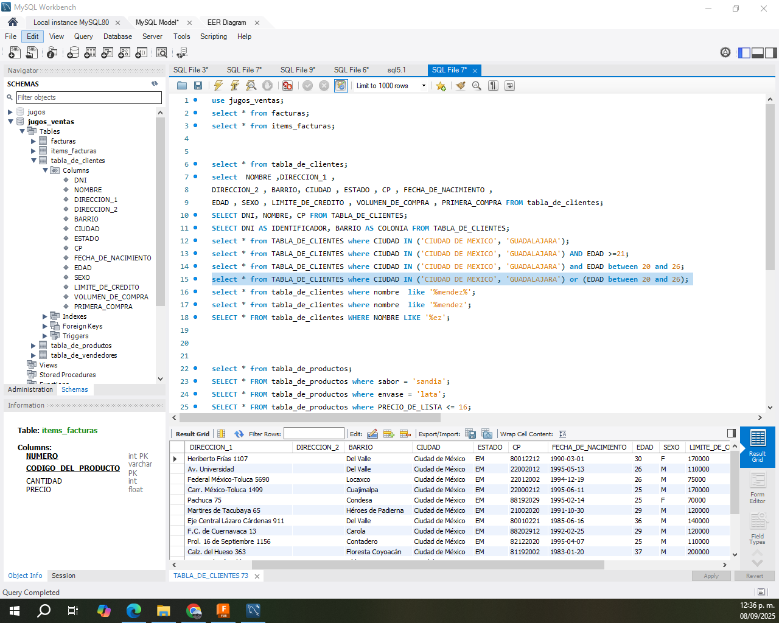This screenshot has width=779, height=623.
Task: Click the Filter objects search field
Action: pyautogui.click(x=89, y=97)
